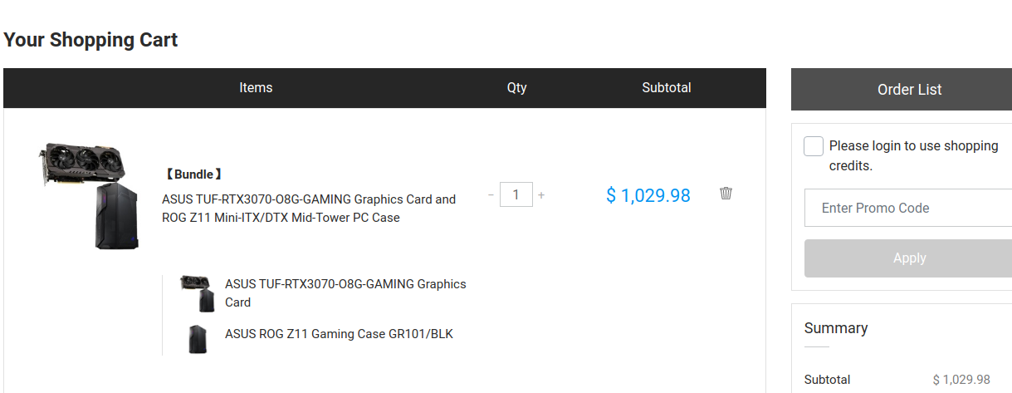Open the bundle product title link
The image size is (1012, 393).
tap(309, 209)
